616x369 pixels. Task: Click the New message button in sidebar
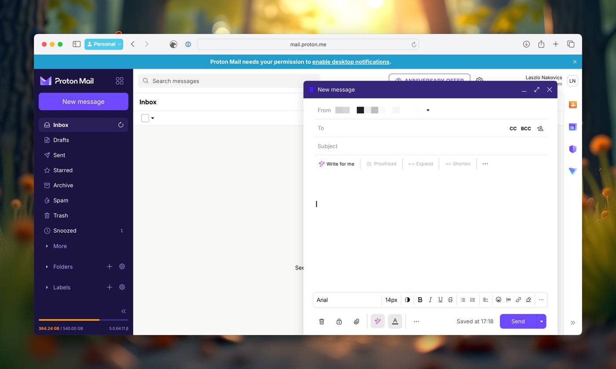(x=84, y=101)
